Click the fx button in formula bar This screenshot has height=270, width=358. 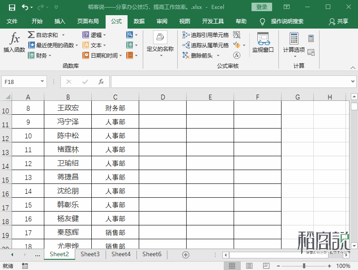coord(101,82)
